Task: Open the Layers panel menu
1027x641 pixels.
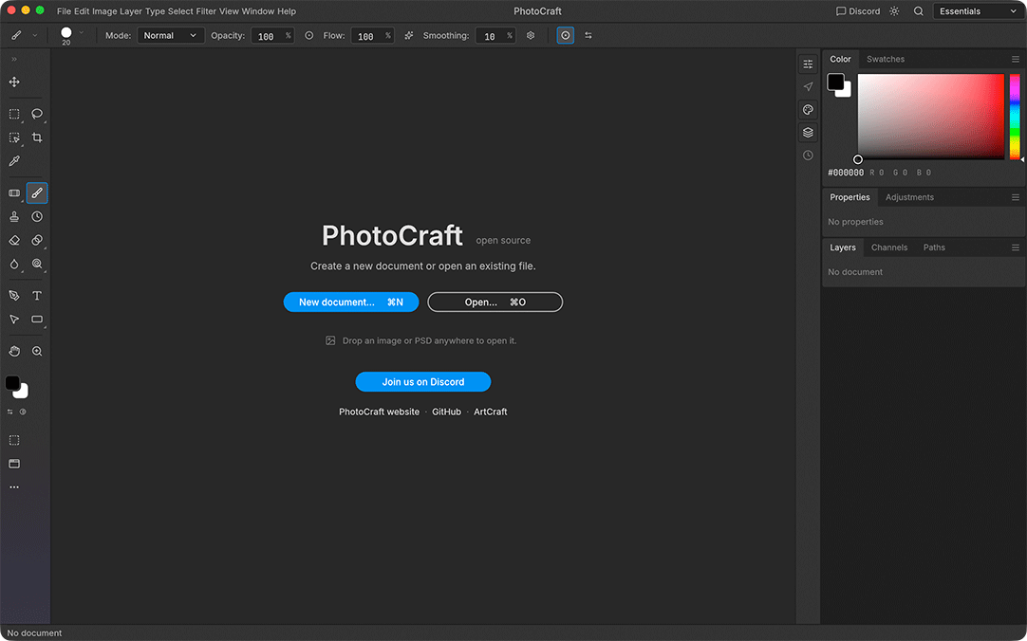Action: [1016, 247]
